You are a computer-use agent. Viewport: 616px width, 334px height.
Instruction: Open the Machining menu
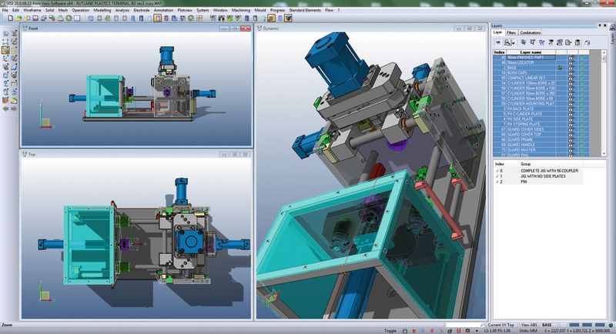[241, 10]
